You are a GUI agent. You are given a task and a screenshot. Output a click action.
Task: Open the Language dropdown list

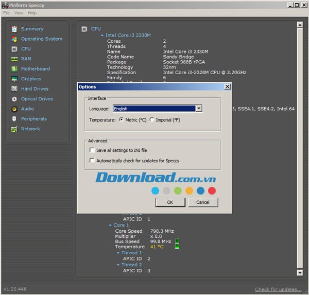tap(199, 109)
